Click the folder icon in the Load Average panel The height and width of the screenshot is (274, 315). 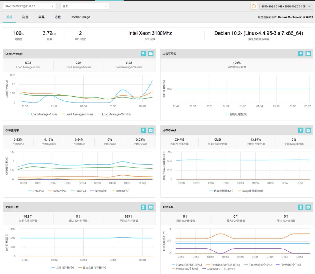[151, 54]
